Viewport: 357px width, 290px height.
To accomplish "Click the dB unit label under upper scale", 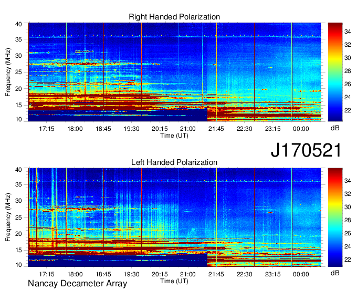I will [335, 128].
